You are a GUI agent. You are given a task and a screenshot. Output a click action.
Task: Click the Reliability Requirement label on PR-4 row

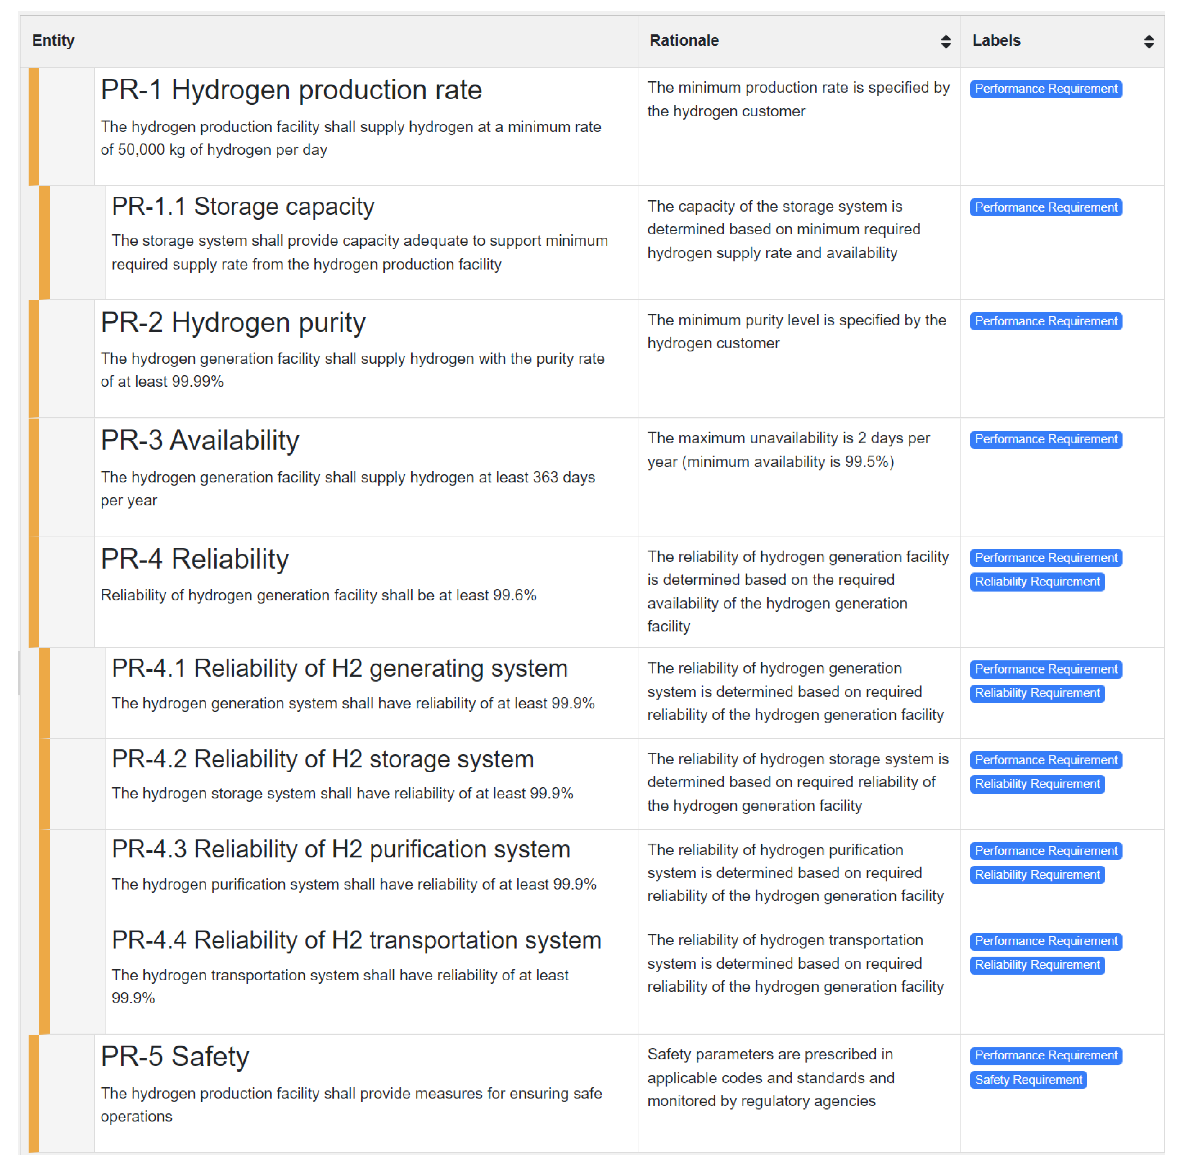click(1037, 582)
